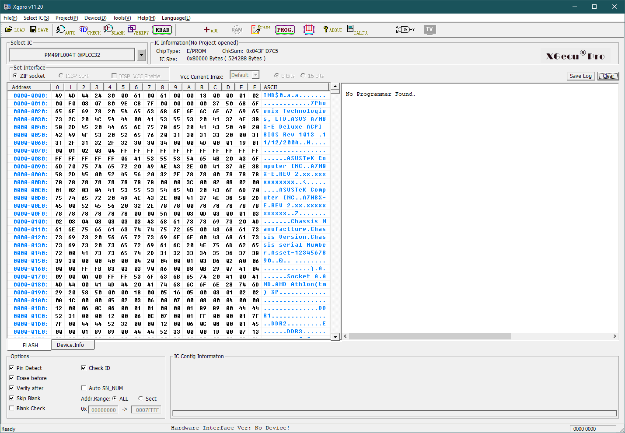The image size is (625, 433).
Task: Open the Language menu
Action: 176,18
